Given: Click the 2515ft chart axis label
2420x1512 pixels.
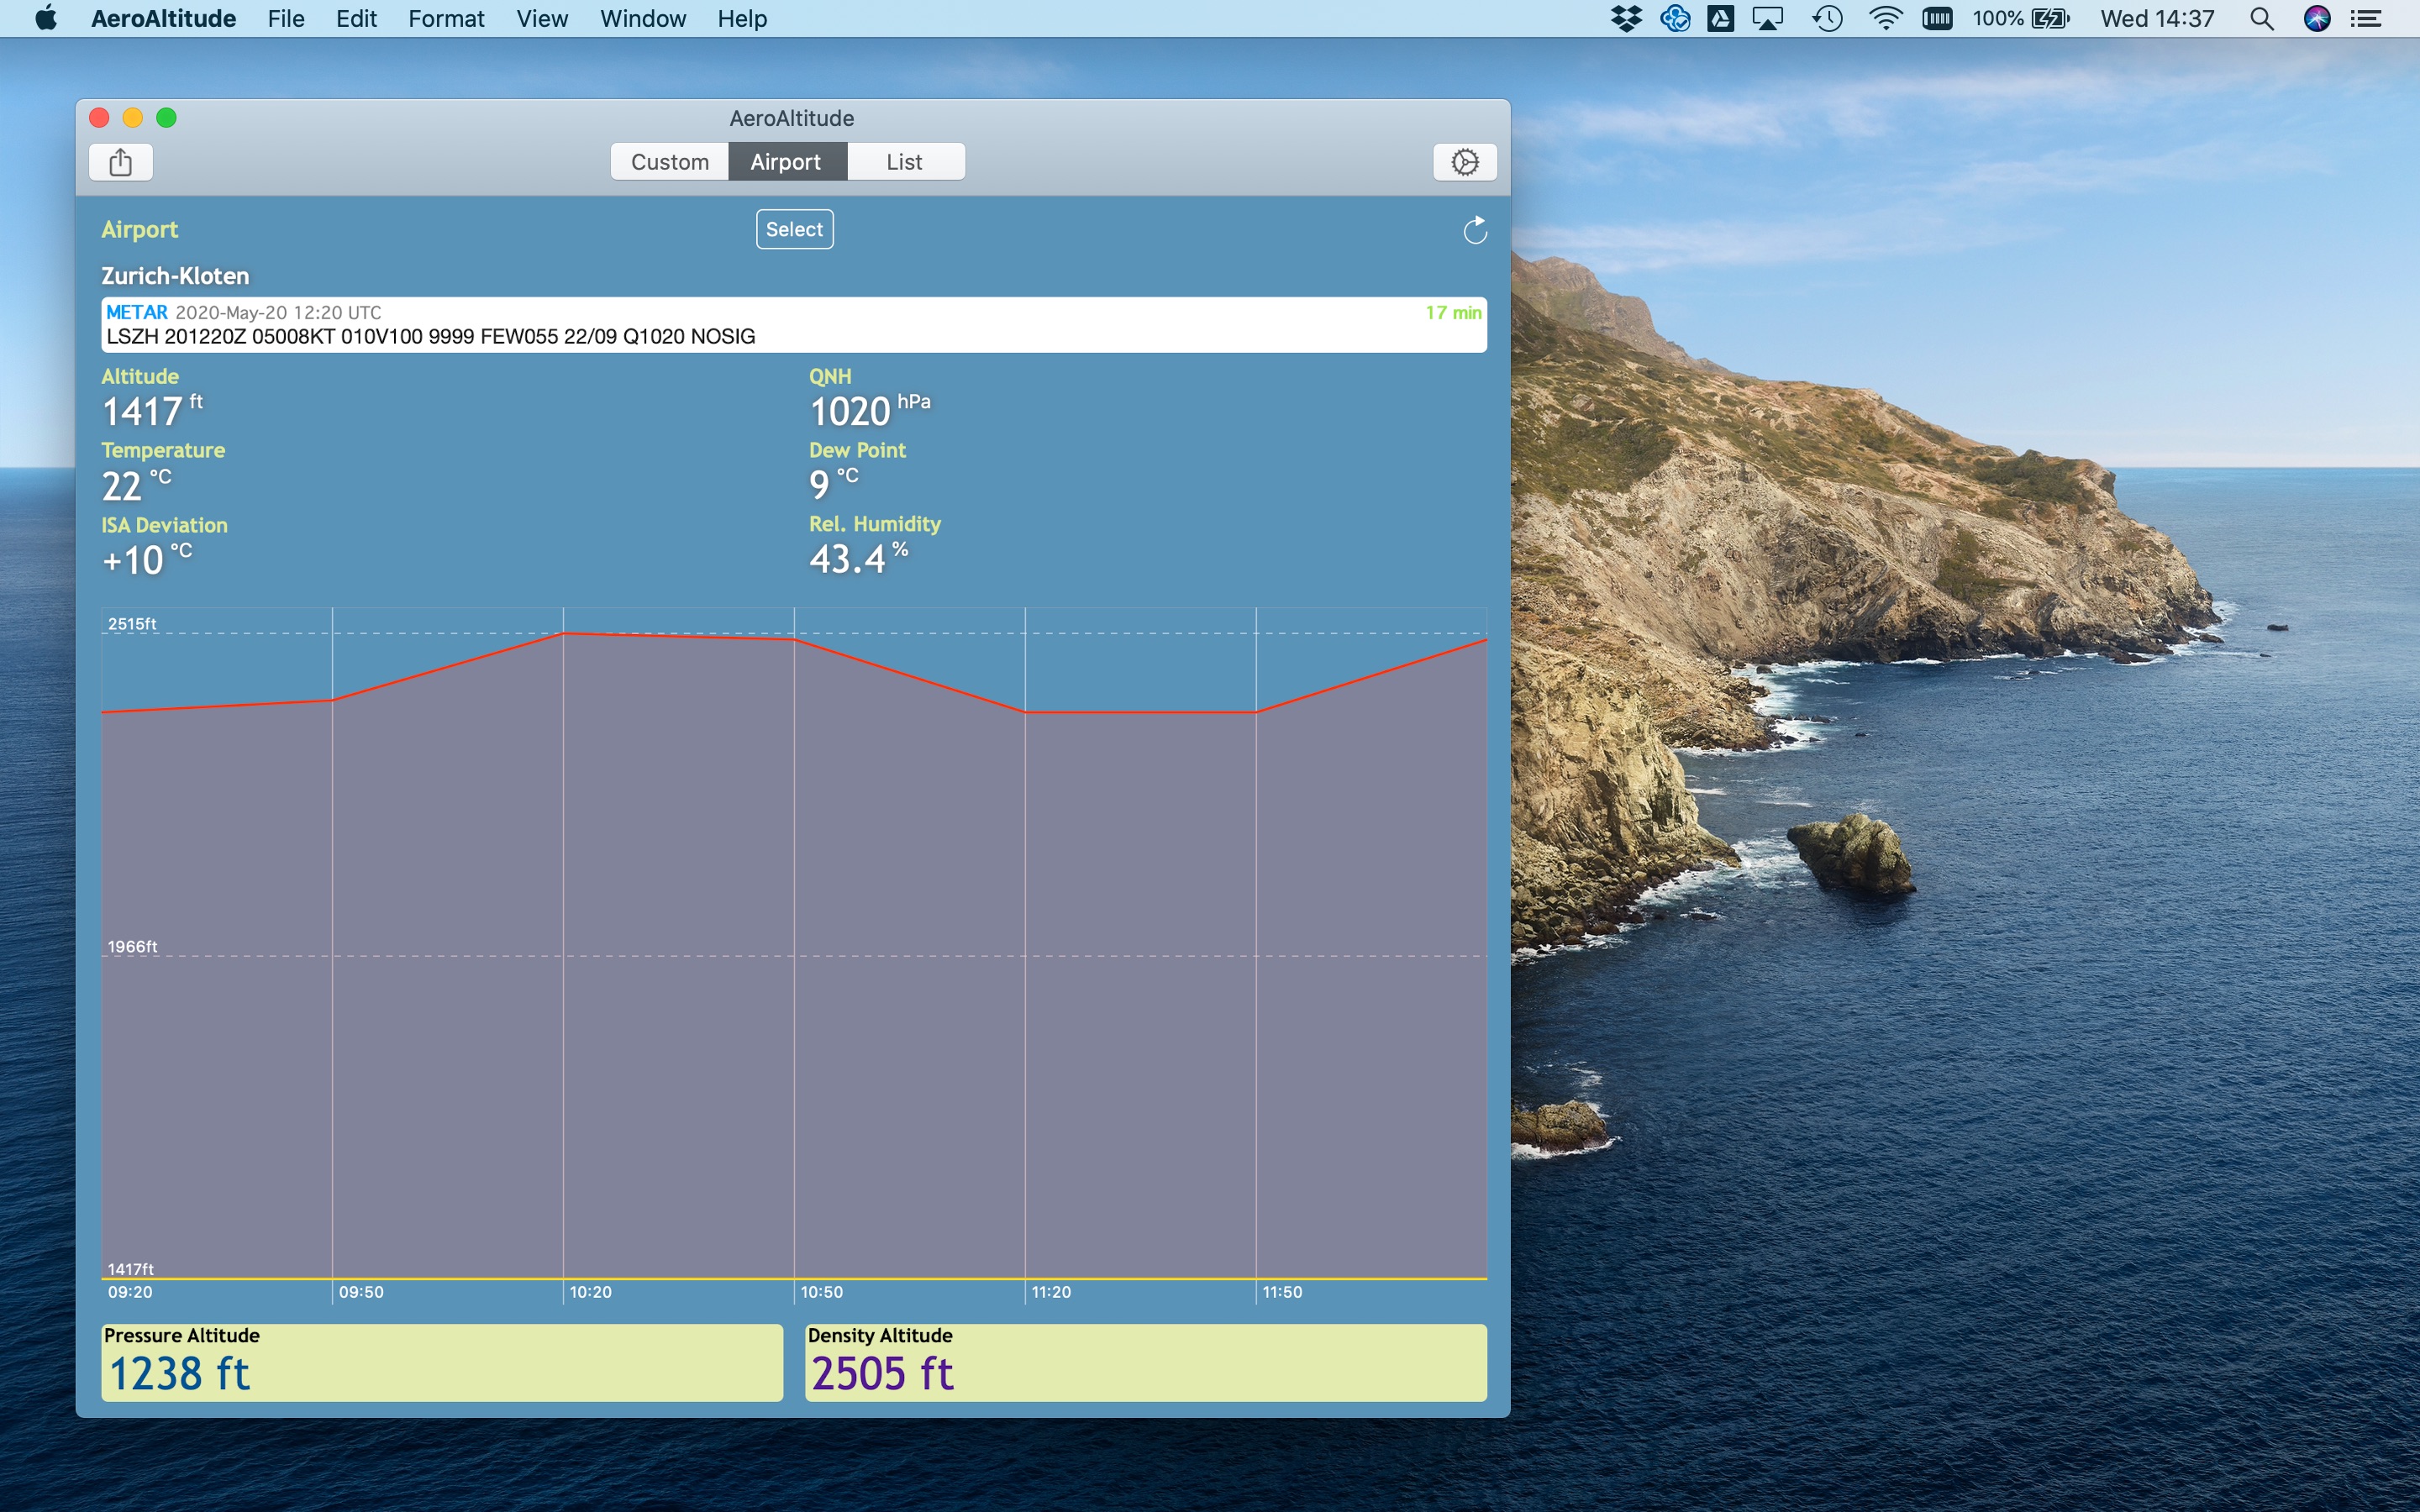Looking at the screenshot, I should tap(132, 623).
